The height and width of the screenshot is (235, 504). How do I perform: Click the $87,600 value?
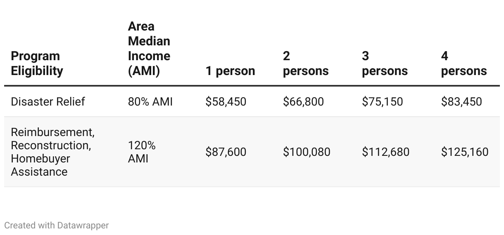[x=226, y=152]
